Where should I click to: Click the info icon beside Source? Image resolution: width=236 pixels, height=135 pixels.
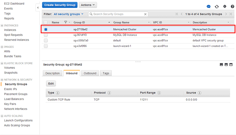(x=200, y=93)
